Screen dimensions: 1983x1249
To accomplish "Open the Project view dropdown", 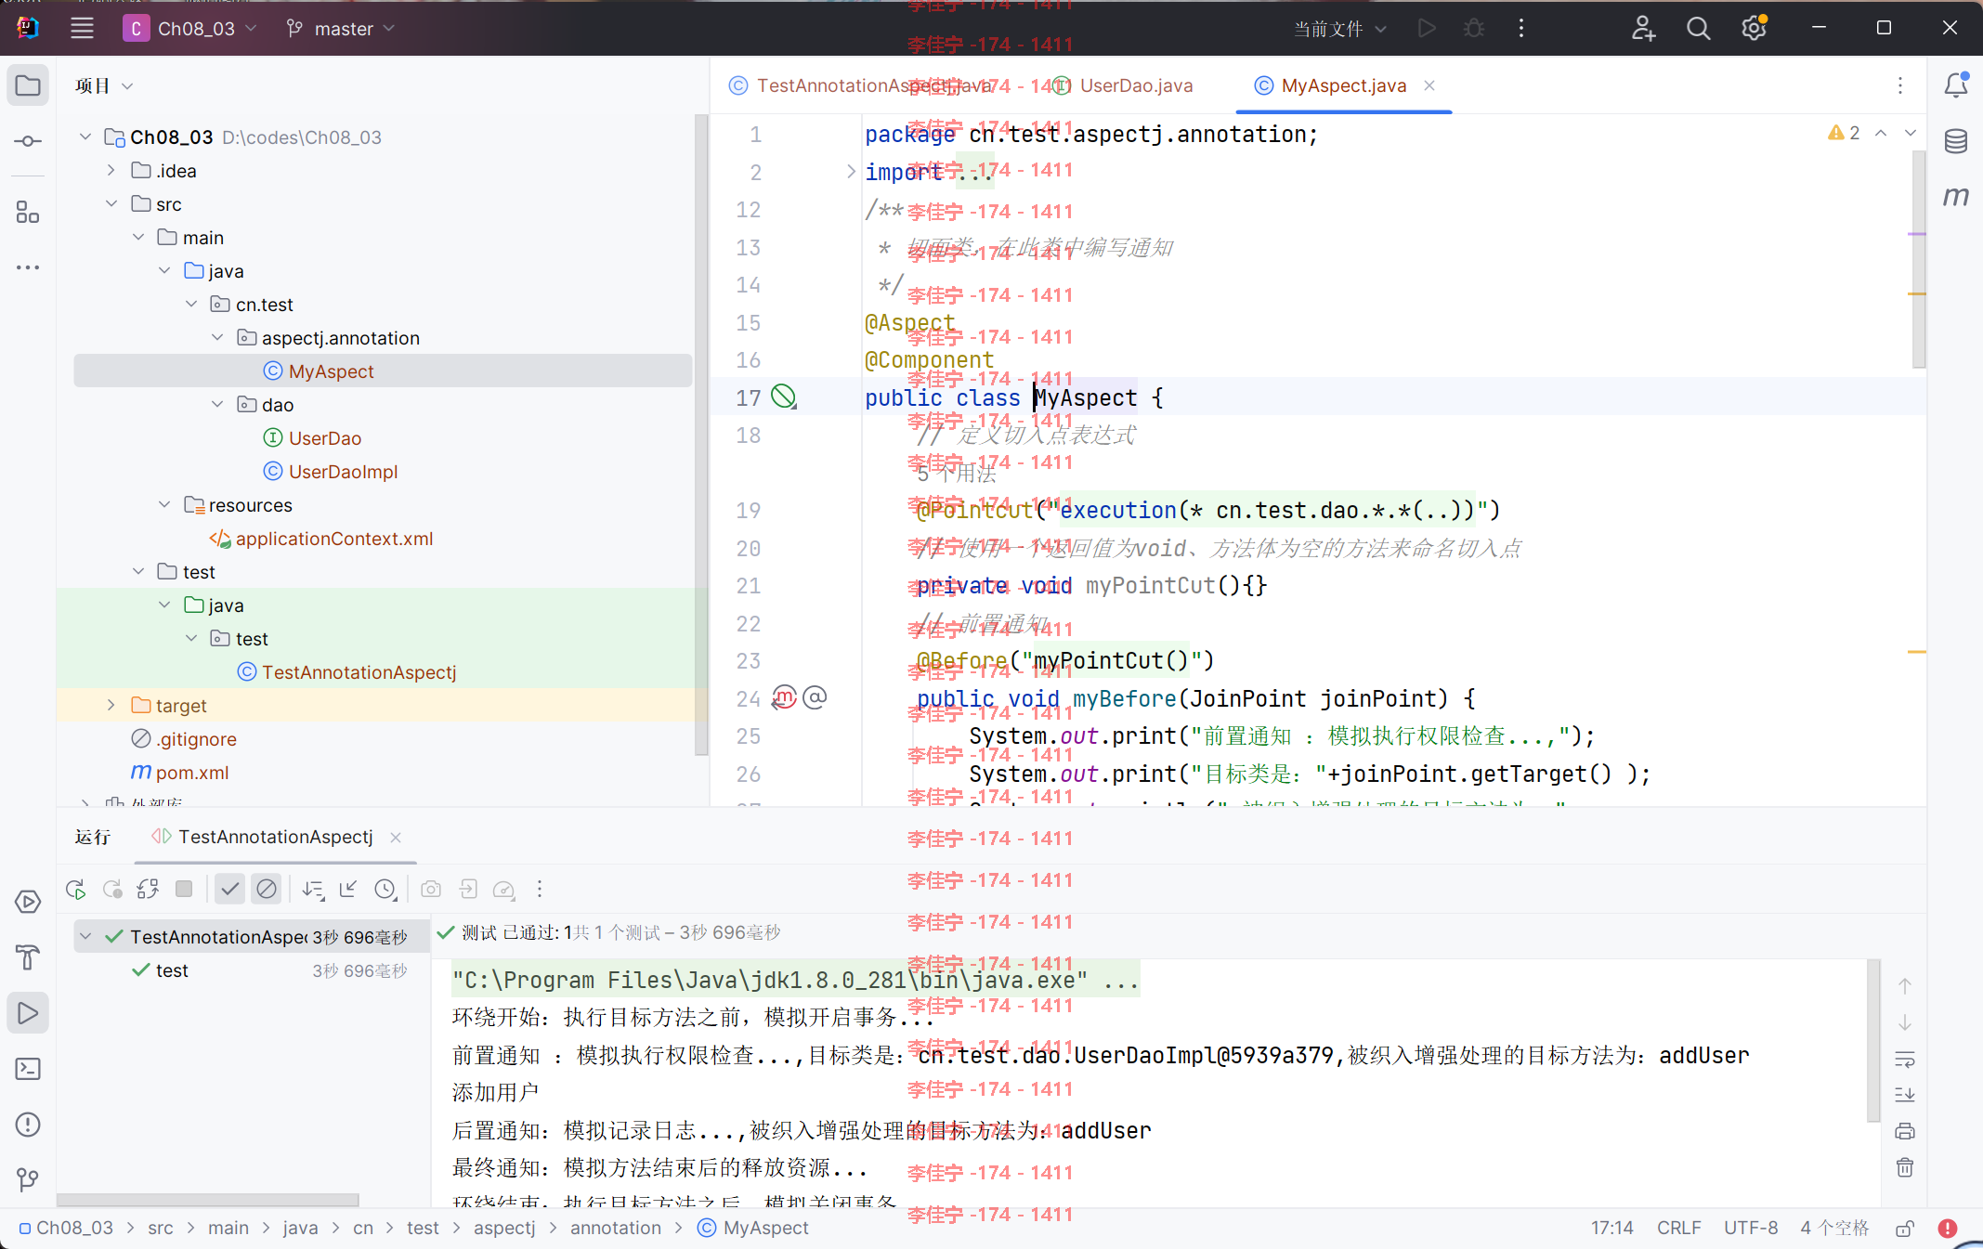I will tap(104, 85).
